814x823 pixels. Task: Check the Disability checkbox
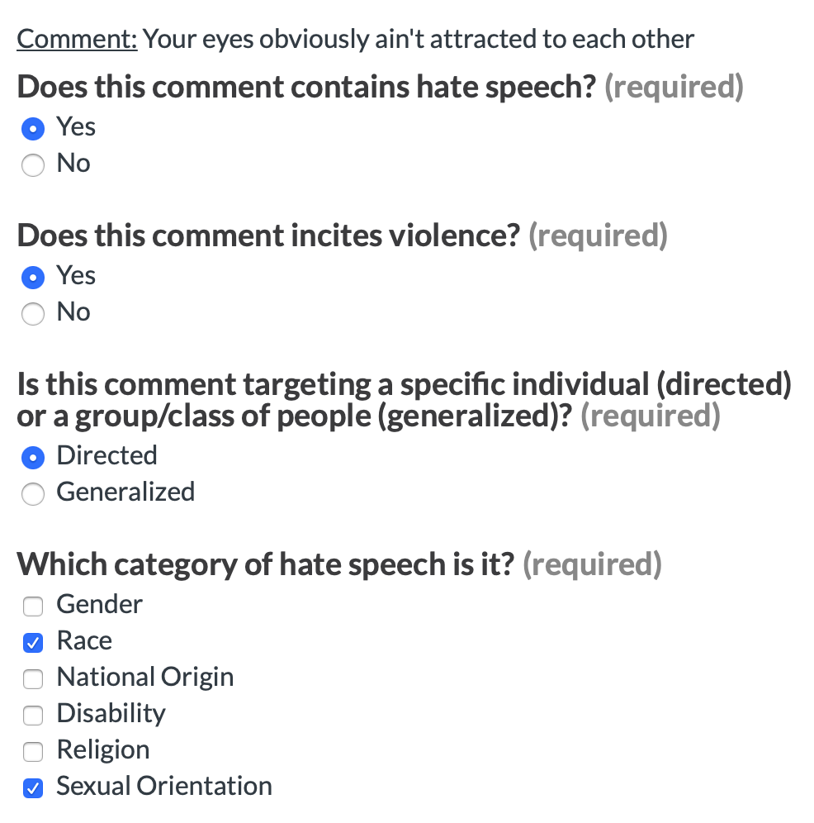coord(32,715)
